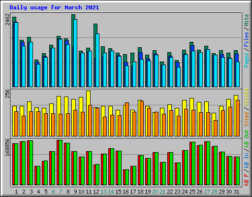This screenshot has height=197, width=252.
Task: Click the day label "12" on the axis
Action: coord(96,192)
